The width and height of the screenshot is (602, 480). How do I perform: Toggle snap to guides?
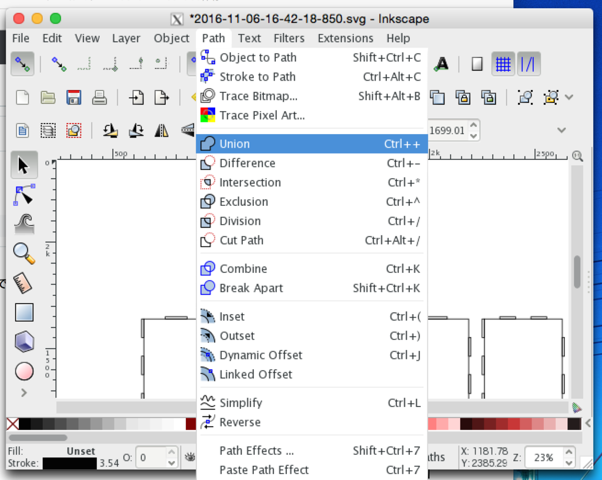click(x=529, y=64)
